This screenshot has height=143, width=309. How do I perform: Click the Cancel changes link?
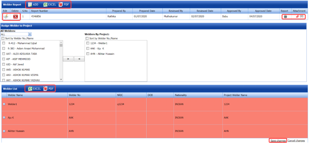pos(296,141)
